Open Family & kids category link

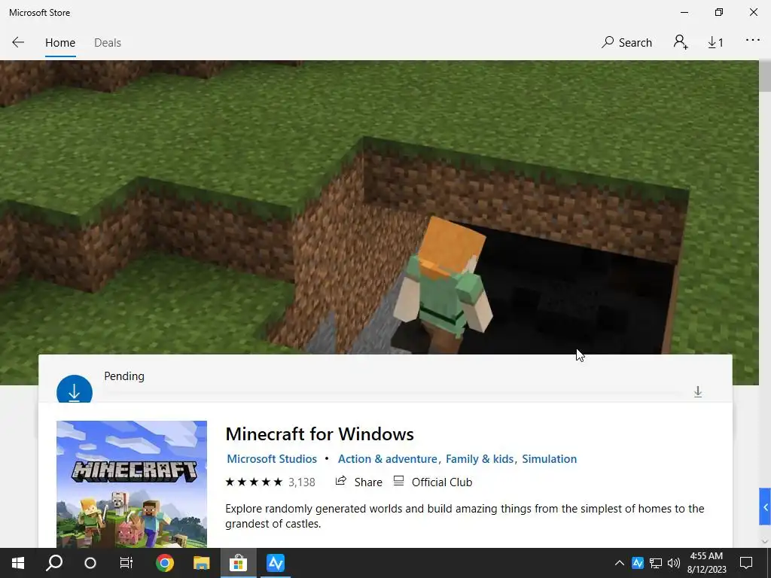(x=480, y=458)
